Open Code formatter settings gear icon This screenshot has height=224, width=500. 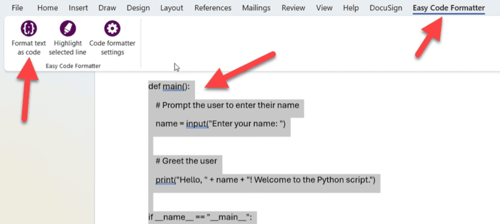click(x=112, y=29)
